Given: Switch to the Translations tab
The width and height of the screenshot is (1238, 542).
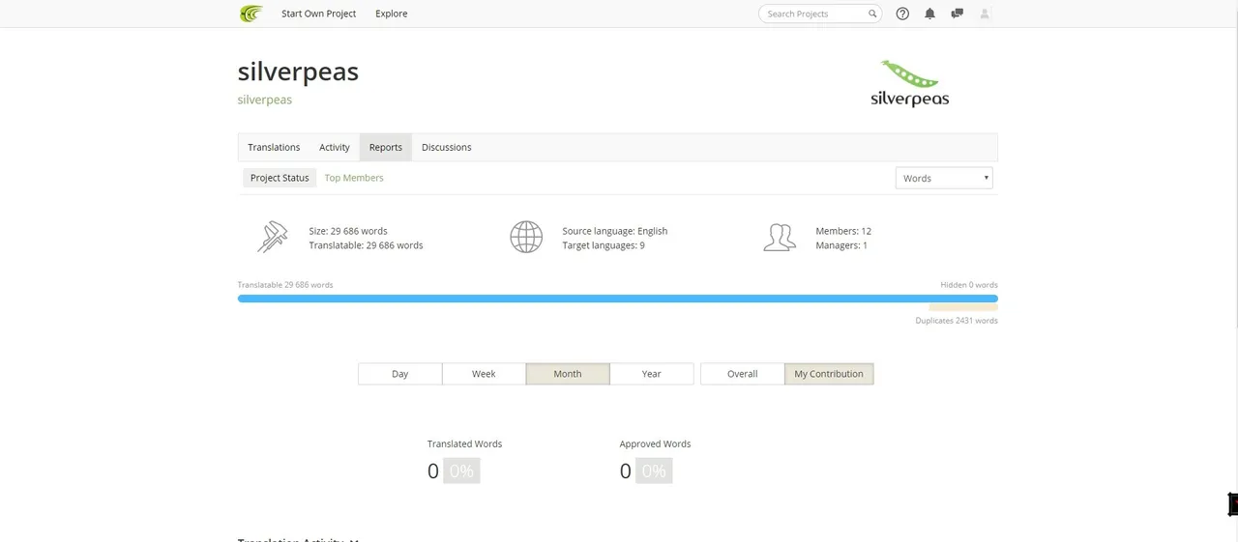Looking at the screenshot, I should tap(274, 147).
